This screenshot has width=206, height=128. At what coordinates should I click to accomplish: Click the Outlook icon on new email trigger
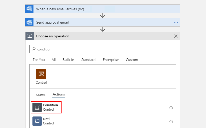click(29, 9)
